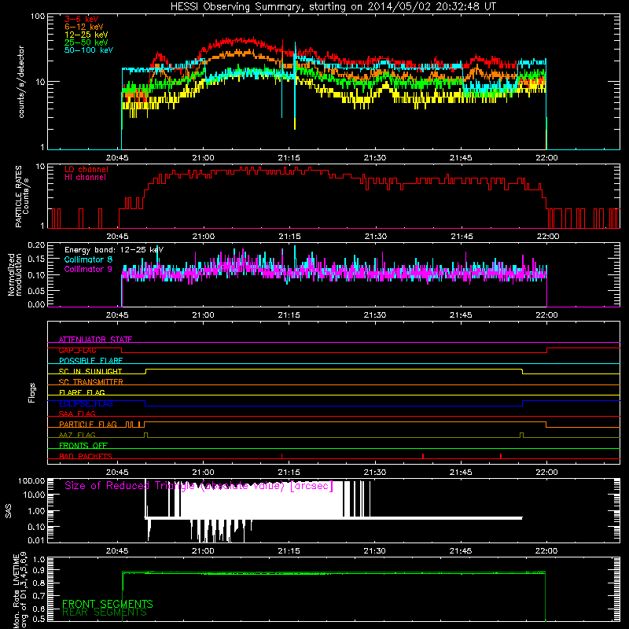Select the green 25-50 keV legend label
Image resolution: width=629 pixels, height=629 pixels.
click(x=86, y=42)
